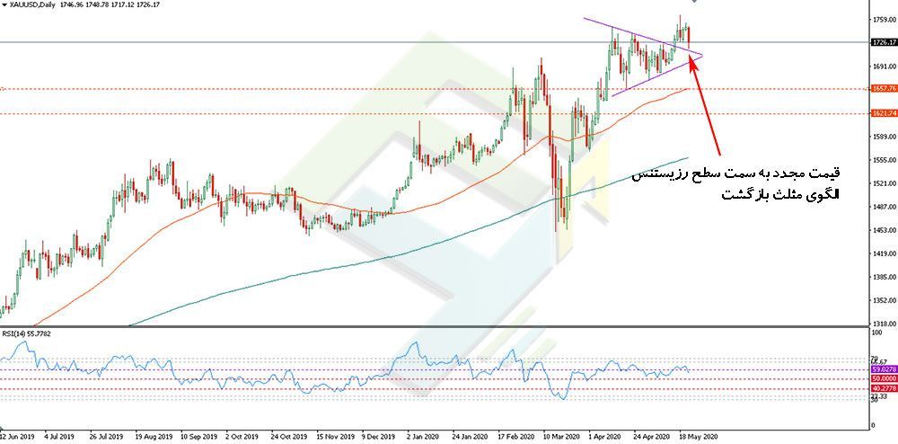Screen dimensions: 898x444
Task: Click the RSI(14) indicator label
Action: (x=24, y=334)
